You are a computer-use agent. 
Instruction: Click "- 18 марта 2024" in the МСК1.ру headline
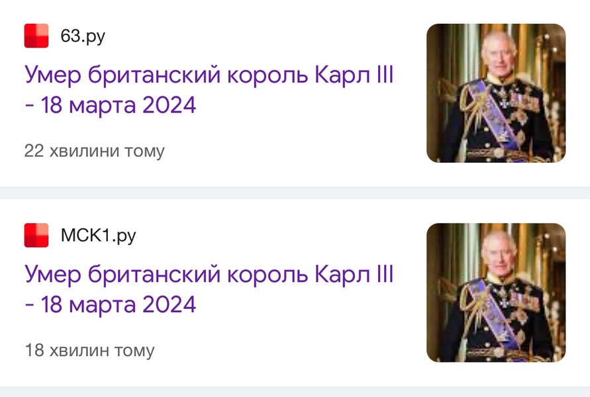pos(110,304)
